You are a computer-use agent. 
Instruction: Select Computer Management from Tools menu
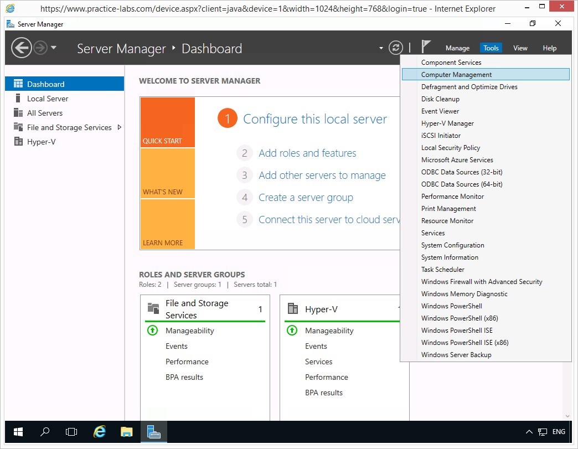456,75
